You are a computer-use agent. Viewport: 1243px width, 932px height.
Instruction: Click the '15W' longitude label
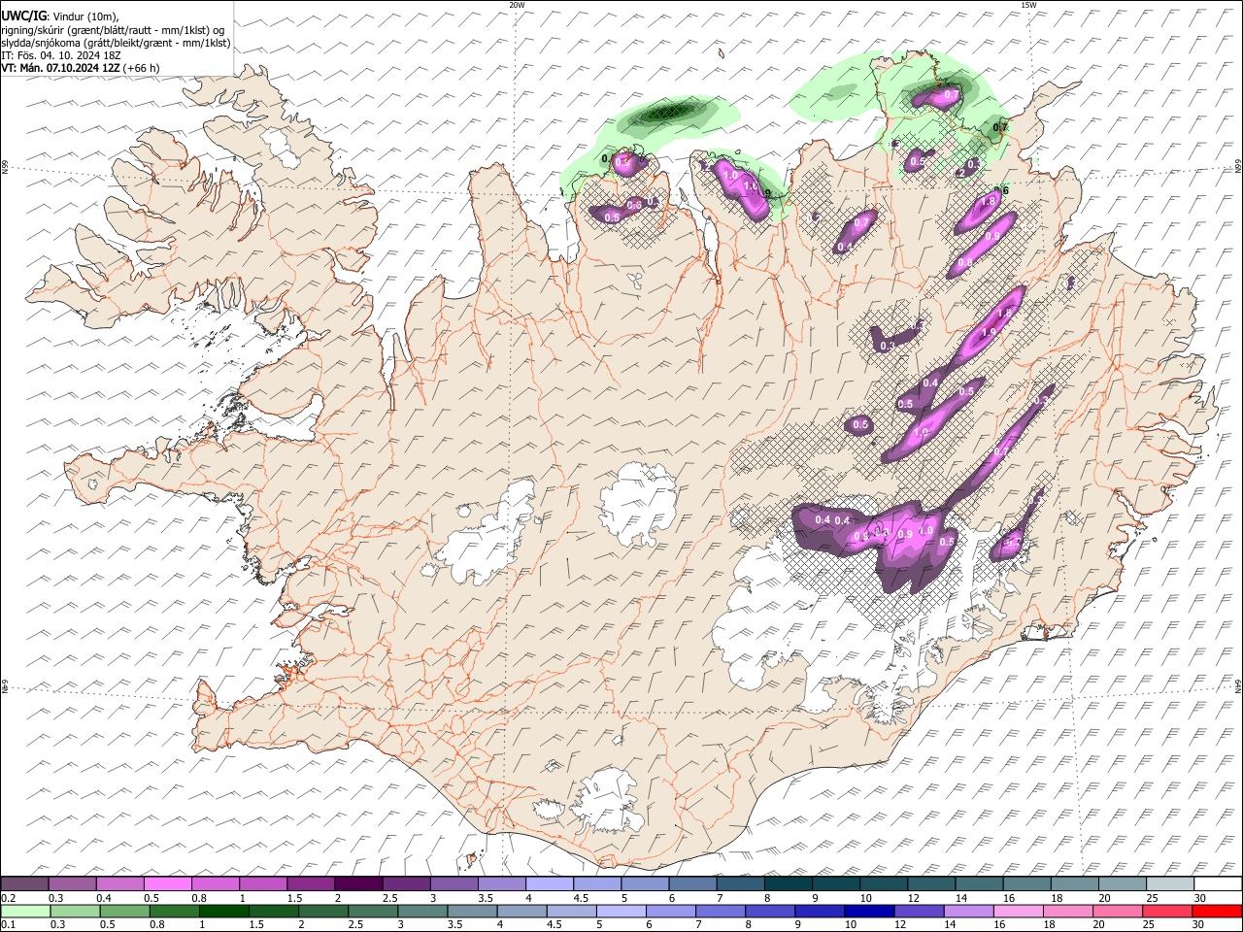click(x=1028, y=5)
